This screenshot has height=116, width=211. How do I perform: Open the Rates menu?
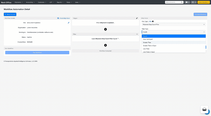click(x=69, y=2)
